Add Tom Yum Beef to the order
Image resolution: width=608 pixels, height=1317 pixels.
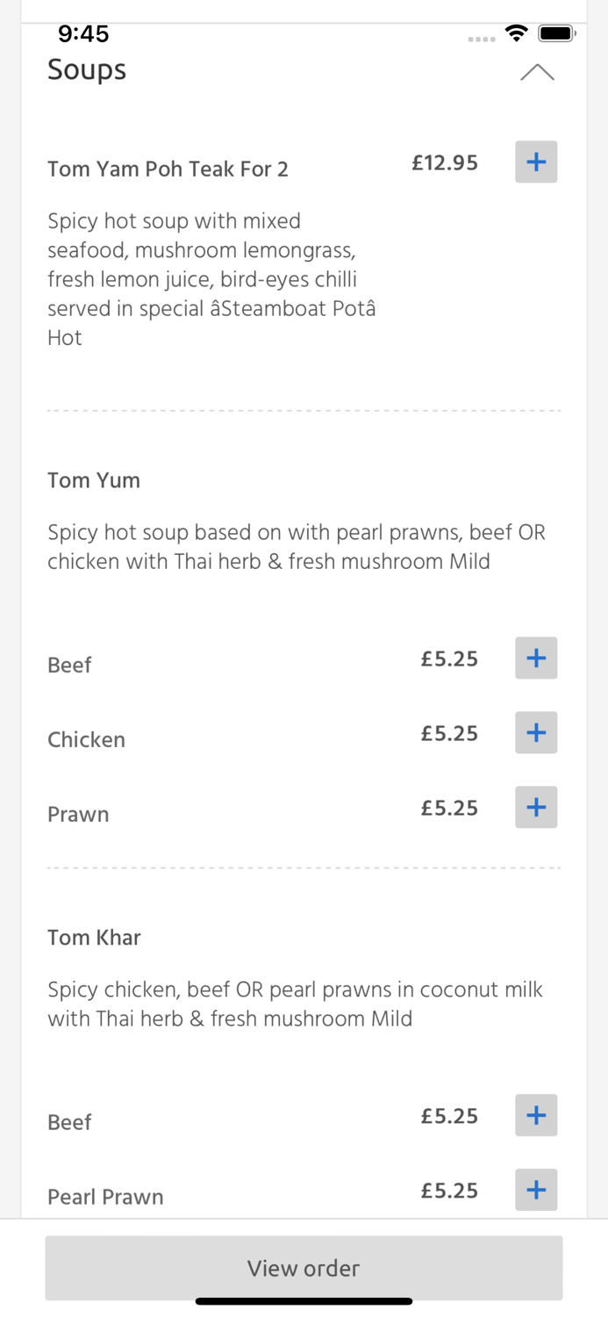(536, 658)
